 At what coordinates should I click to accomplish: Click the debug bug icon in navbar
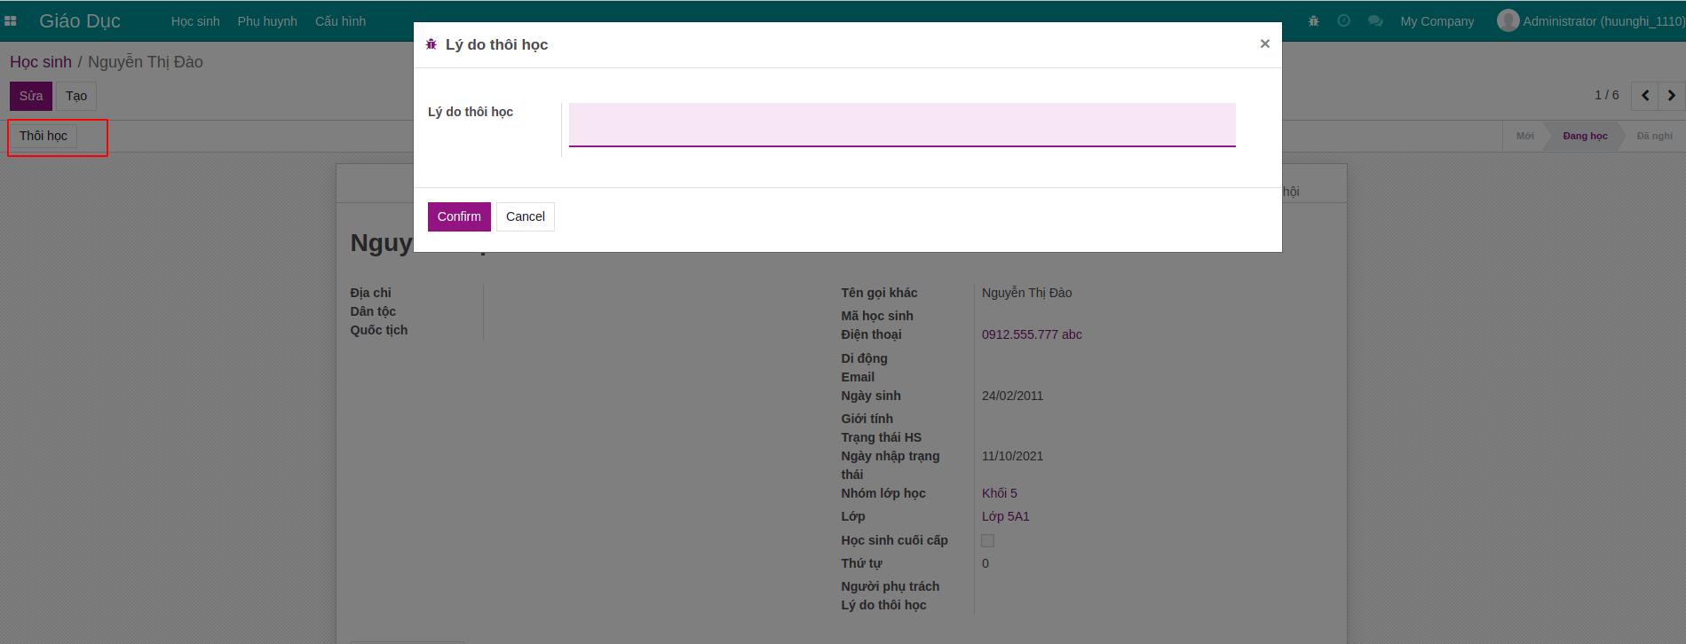point(1313,21)
